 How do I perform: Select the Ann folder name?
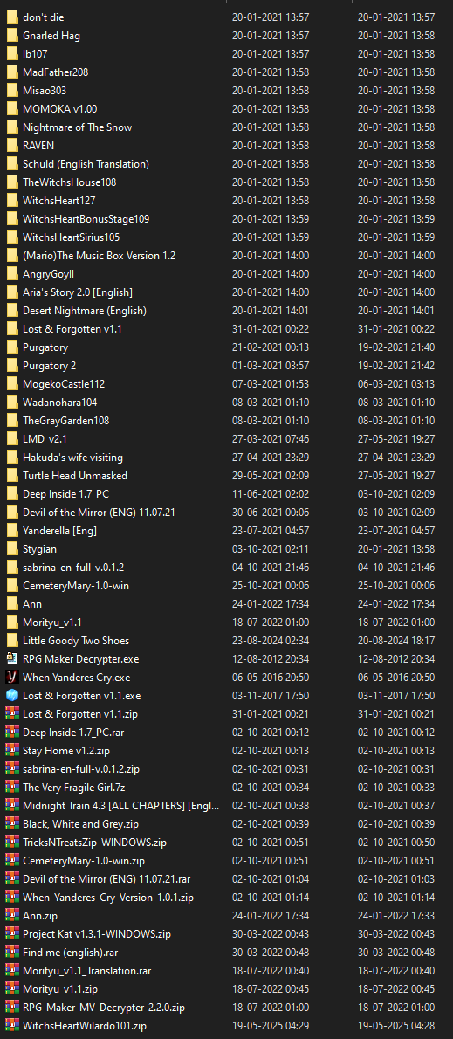click(32, 603)
